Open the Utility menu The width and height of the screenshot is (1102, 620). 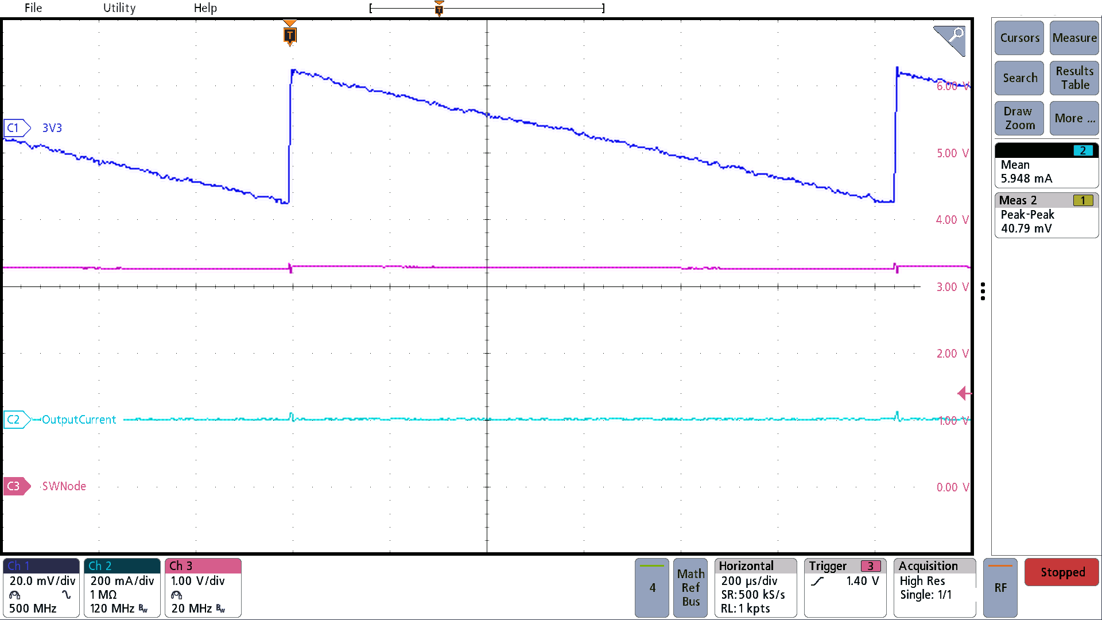click(x=119, y=7)
